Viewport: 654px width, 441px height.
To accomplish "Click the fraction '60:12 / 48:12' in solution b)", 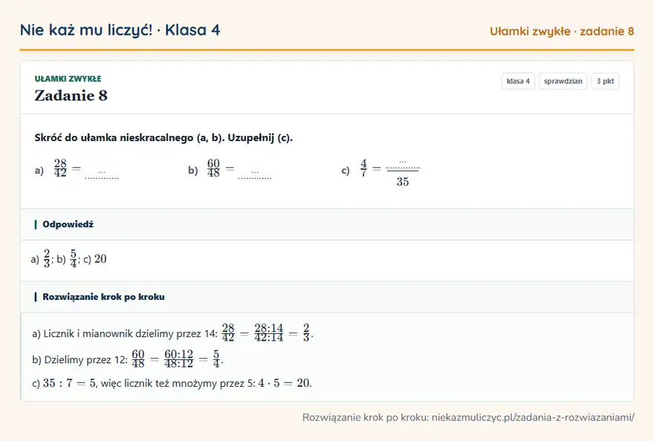I will coord(179,359).
